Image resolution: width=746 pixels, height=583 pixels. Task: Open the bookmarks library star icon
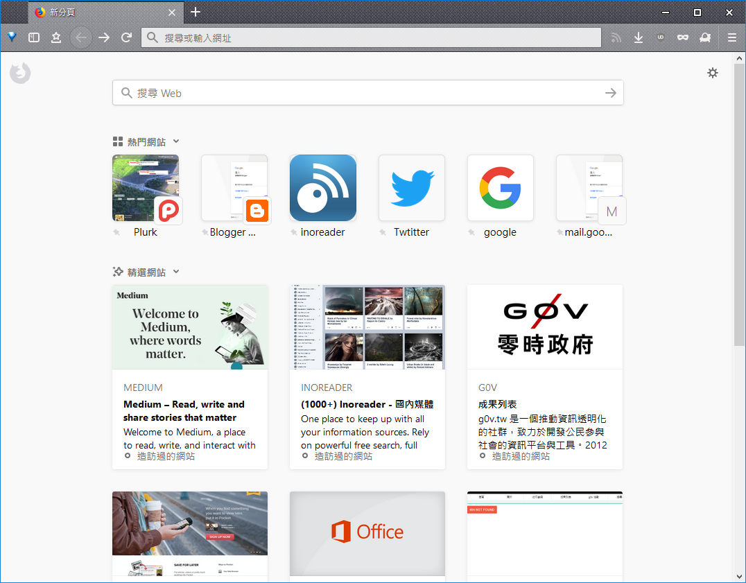[56, 37]
